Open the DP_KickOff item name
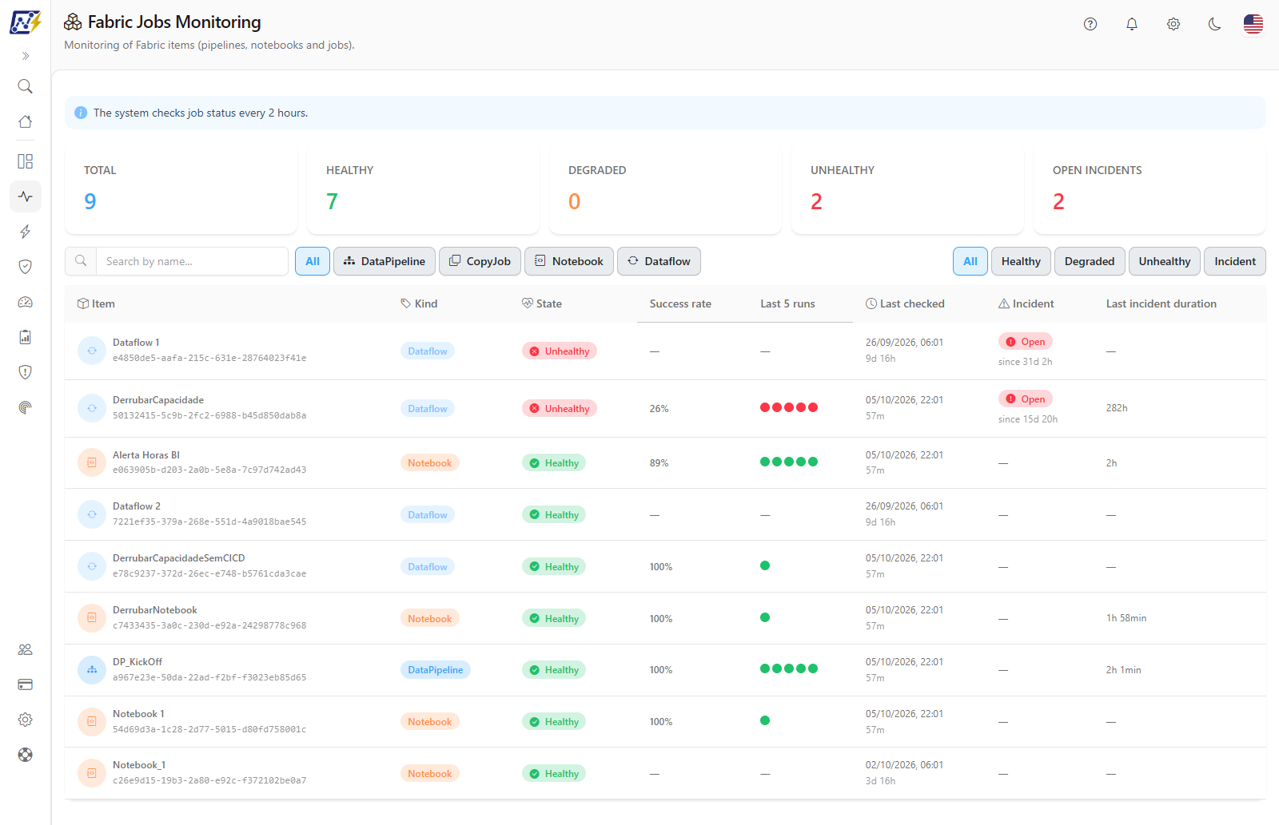Image resolution: width=1279 pixels, height=825 pixels. [137, 662]
